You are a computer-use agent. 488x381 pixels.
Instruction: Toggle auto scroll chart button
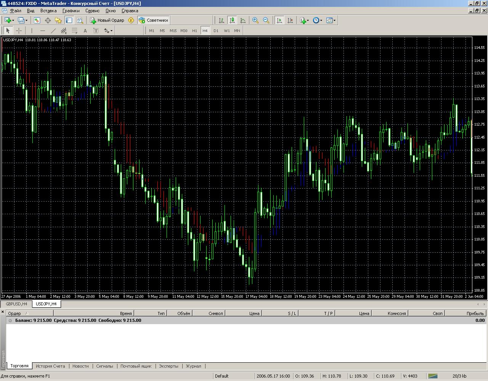(279, 20)
